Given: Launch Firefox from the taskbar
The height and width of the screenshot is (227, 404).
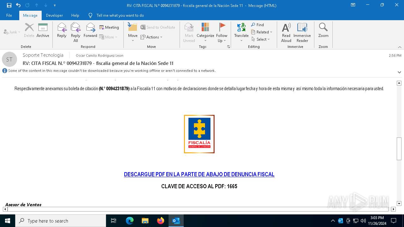Looking at the screenshot, I should point(161,221).
